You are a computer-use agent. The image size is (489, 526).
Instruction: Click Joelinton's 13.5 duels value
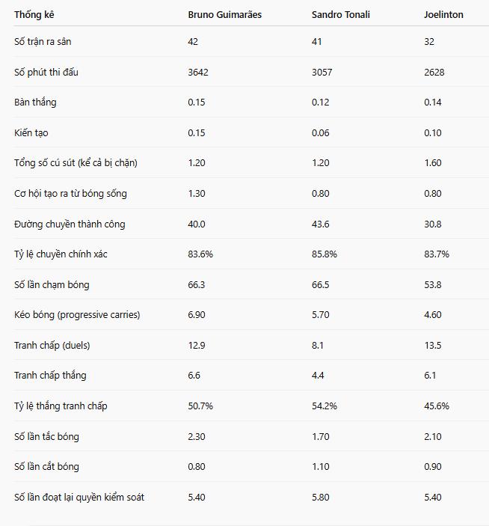click(x=433, y=345)
